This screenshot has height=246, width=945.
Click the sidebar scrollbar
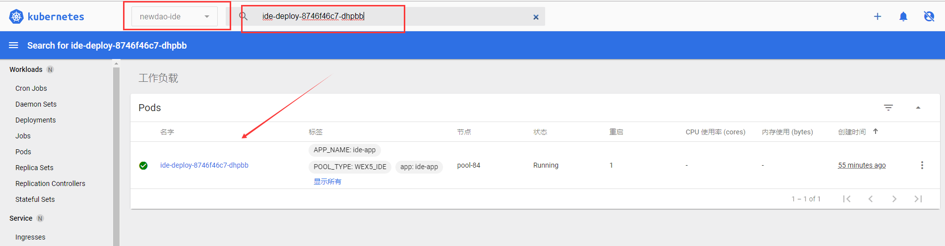point(116,149)
